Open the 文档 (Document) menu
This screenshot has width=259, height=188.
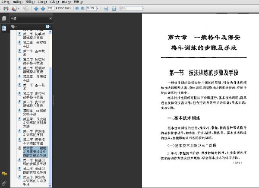[42, 2]
